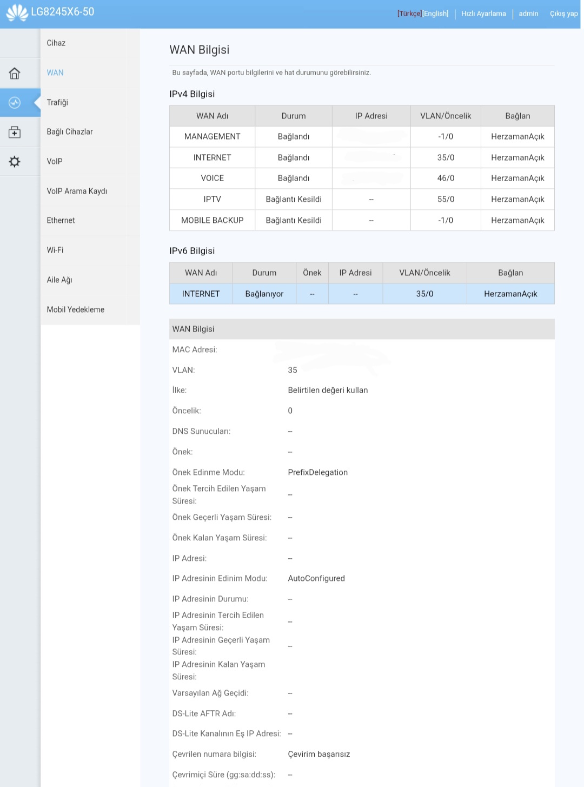This screenshot has width=584, height=787.
Task: Navigate to Aile Ağı section
Action: pyautogui.click(x=59, y=280)
